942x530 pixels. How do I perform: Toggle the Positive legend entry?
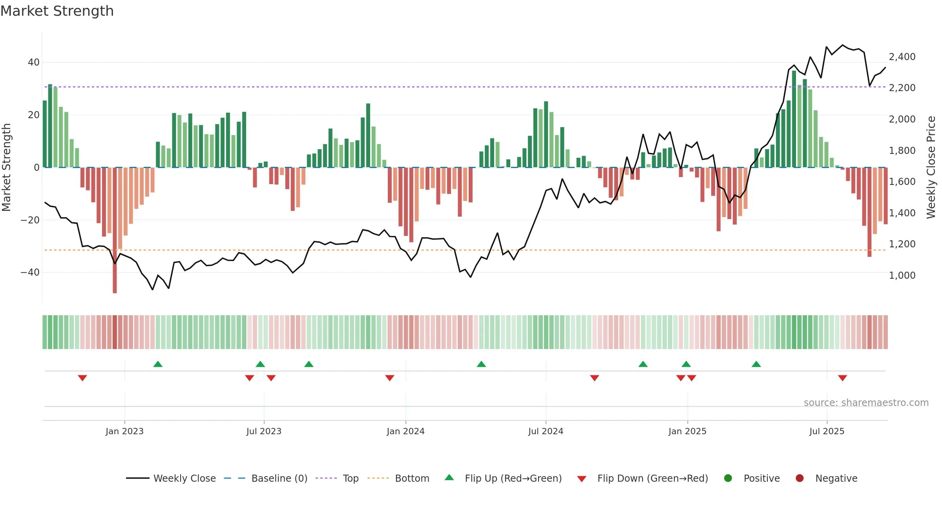pos(752,478)
